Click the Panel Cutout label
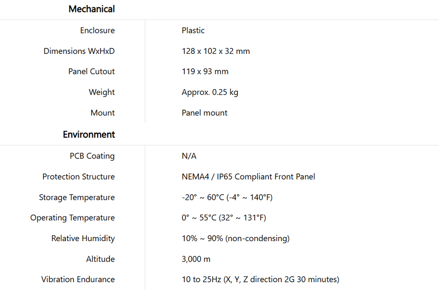 [91, 71]
